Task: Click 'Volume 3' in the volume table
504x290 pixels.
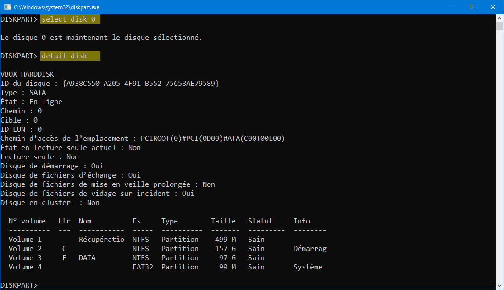Action: [x=25, y=258]
